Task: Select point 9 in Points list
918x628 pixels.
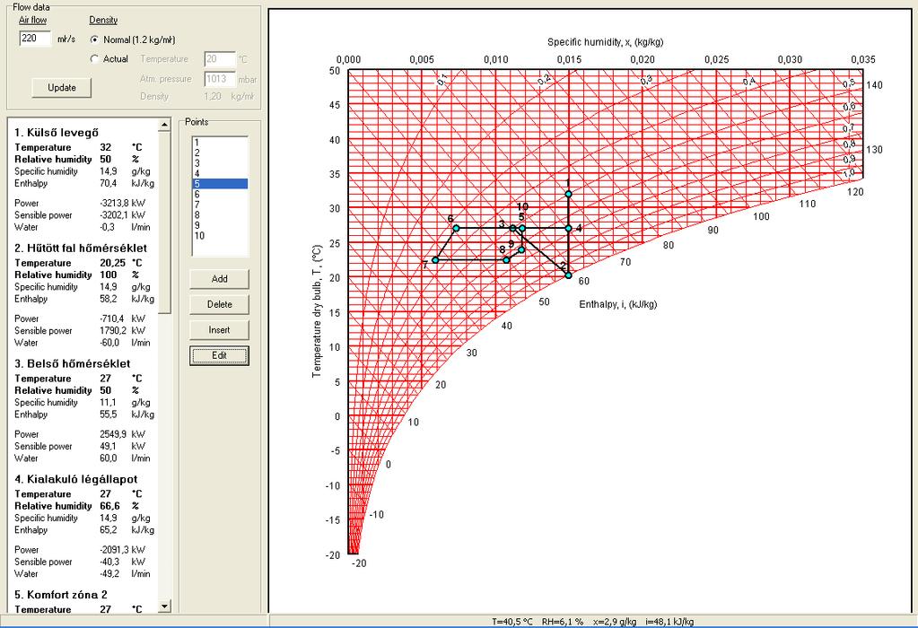Action: tap(220, 225)
